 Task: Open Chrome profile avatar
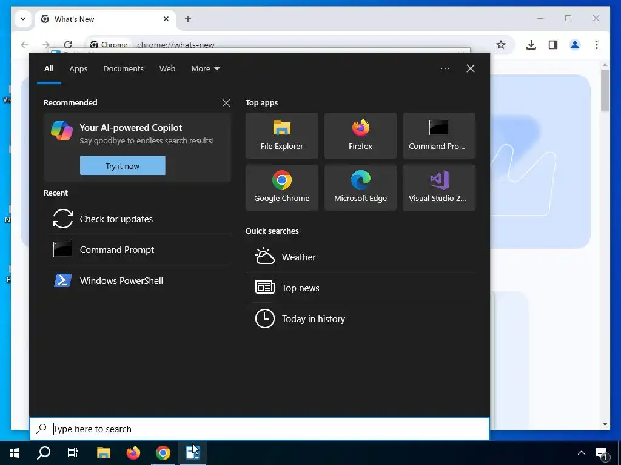coord(575,45)
